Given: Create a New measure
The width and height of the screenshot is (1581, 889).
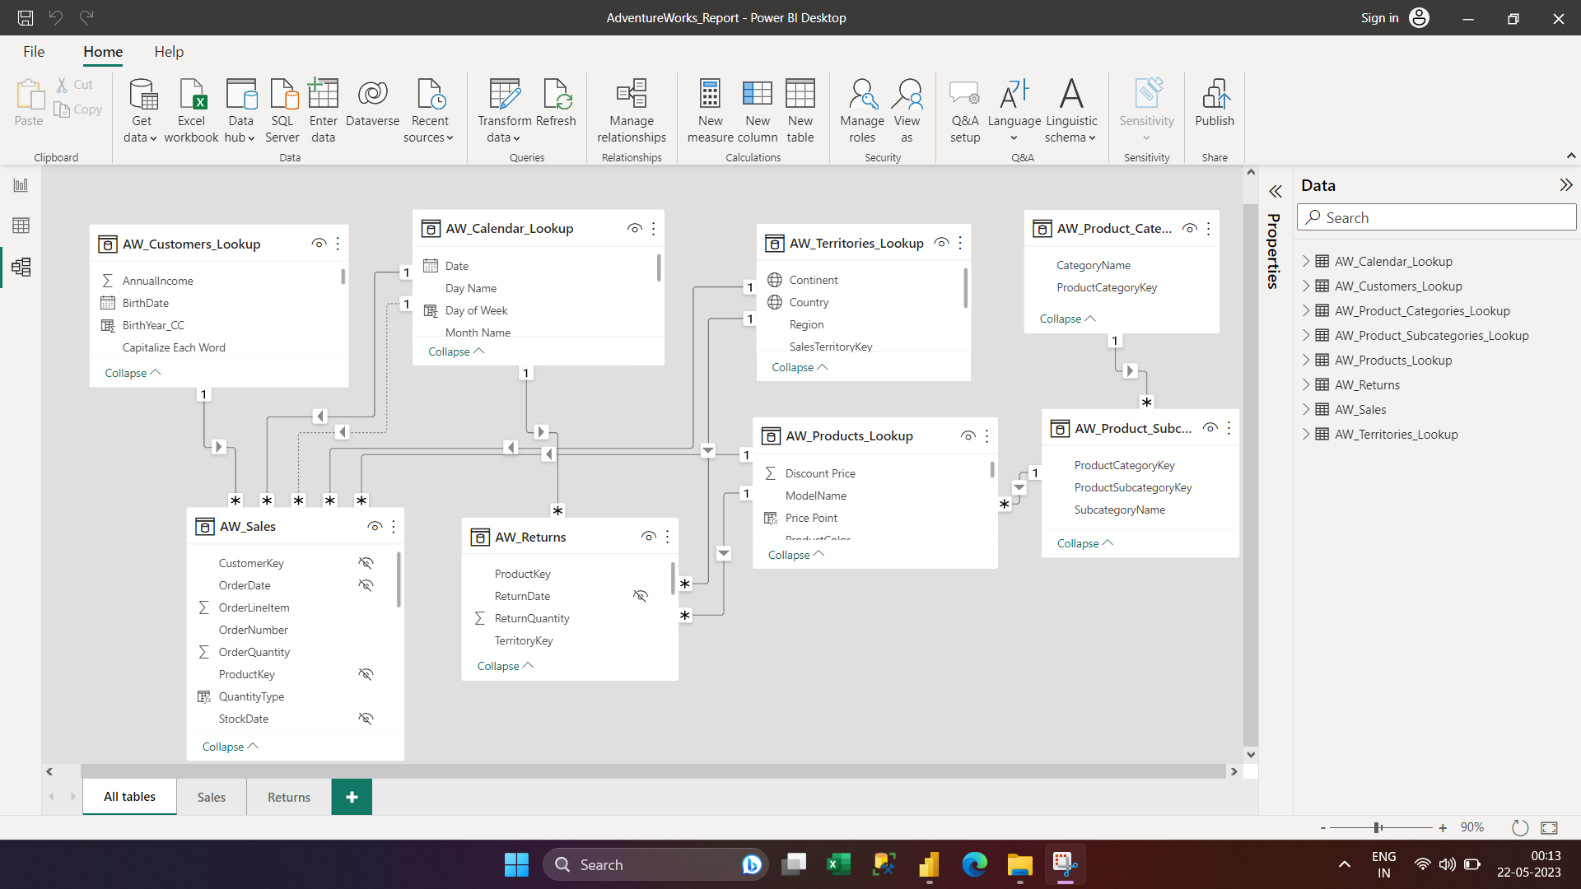Looking at the screenshot, I should click(710, 111).
